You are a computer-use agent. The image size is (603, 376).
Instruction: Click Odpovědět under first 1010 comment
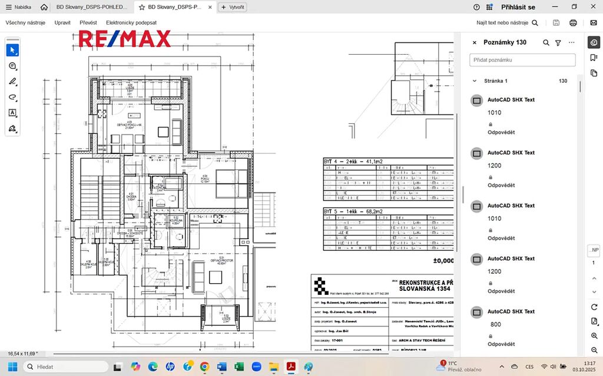pyautogui.click(x=501, y=132)
